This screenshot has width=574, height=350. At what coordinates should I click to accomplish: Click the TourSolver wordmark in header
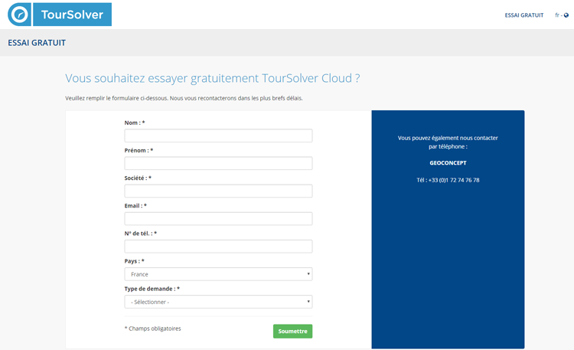[x=72, y=15]
